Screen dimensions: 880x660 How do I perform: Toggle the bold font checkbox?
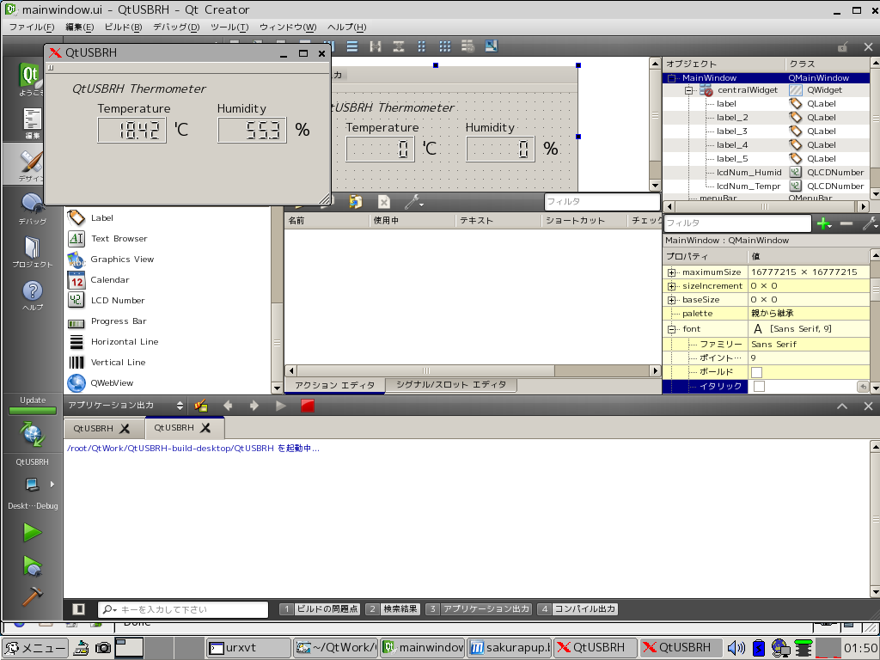tap(756, 372)
